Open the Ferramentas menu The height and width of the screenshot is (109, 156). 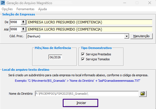point(26,9)
